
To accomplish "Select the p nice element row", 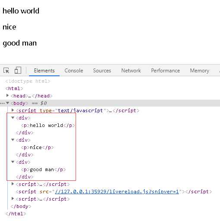I will coord(37,147).
